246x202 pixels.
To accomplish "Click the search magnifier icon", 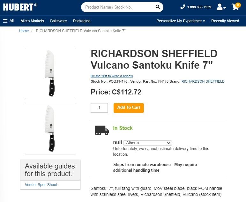I will pos(158,7).
